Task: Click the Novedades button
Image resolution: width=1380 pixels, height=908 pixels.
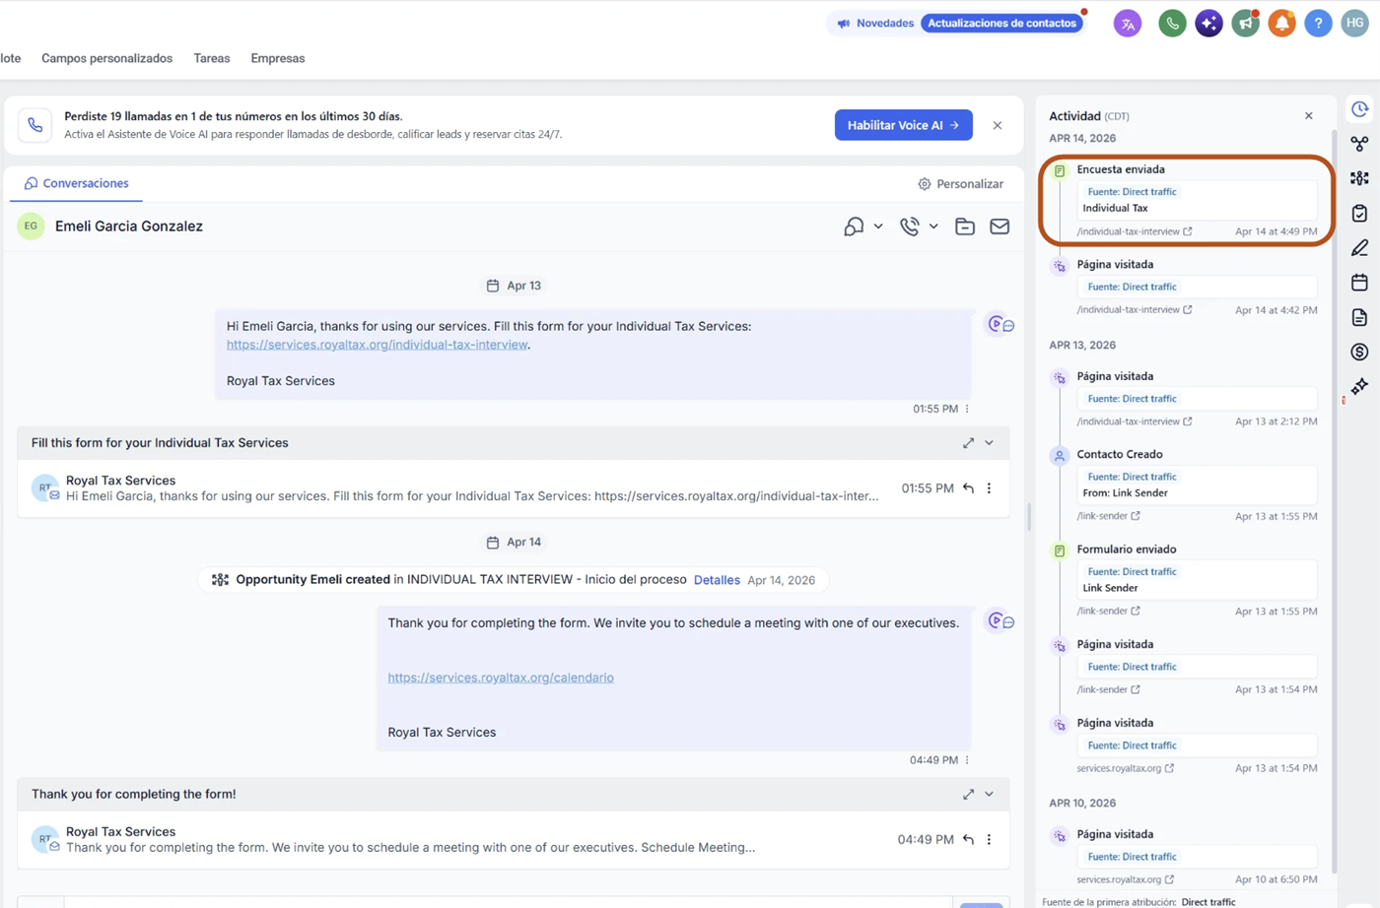Action: (875, 23)
